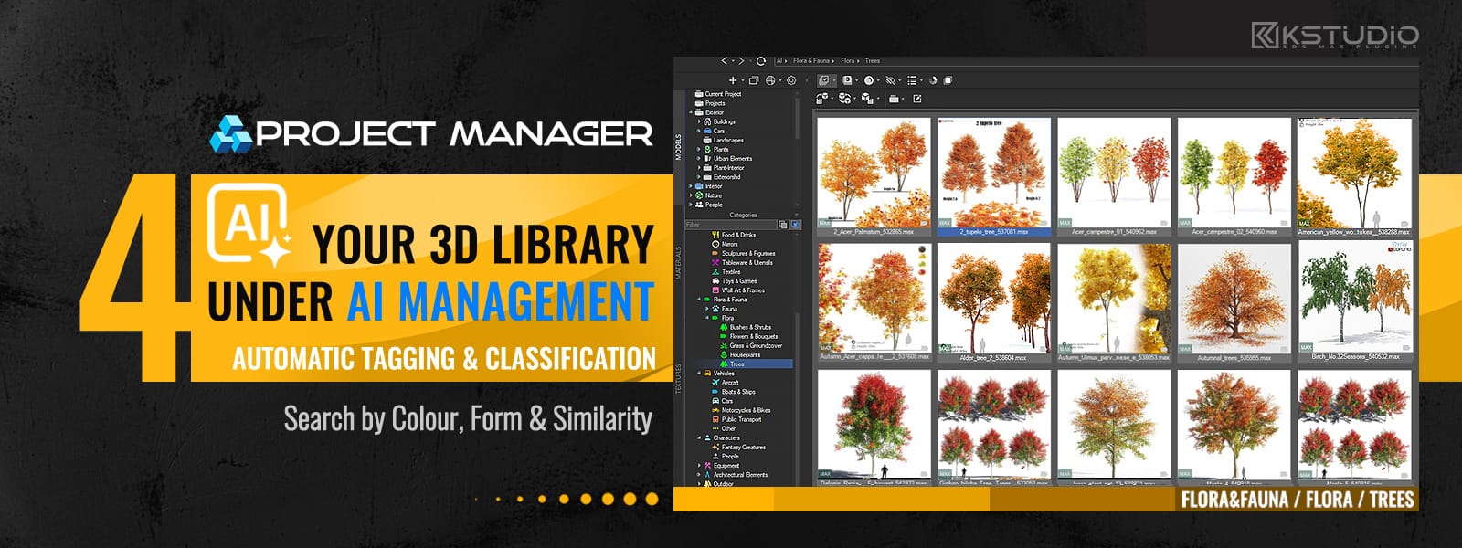Expand the Buildings folder
The image size is (1462, 548).
coord(699,121)
